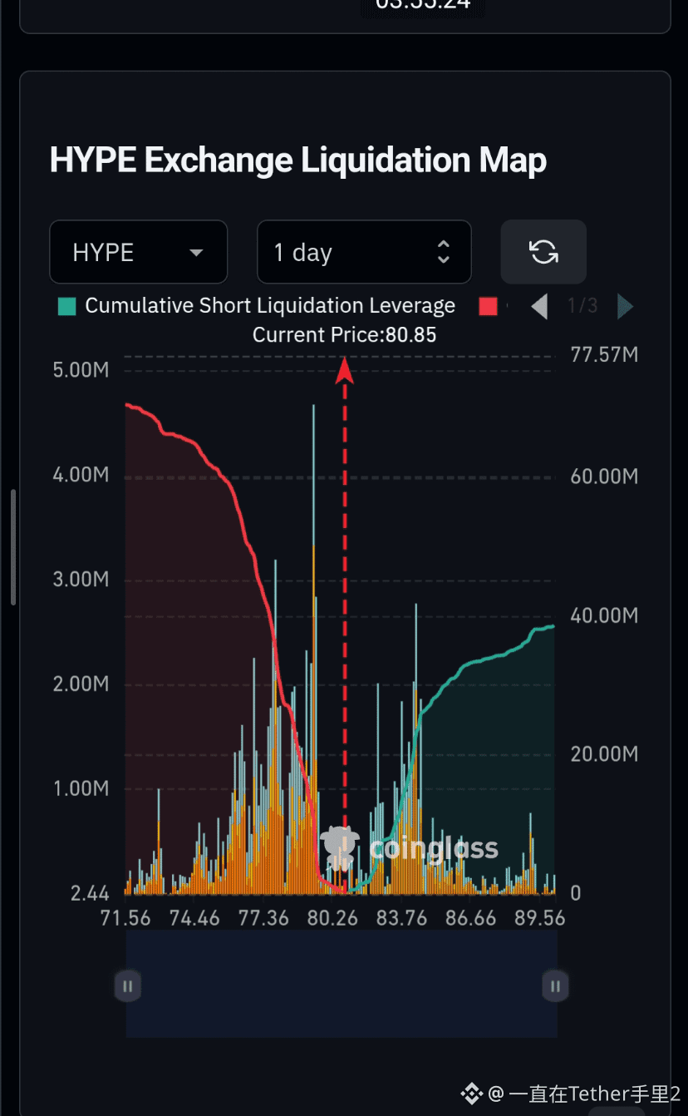
Task: Click the right range slider handle
Action: click(555, 986)
